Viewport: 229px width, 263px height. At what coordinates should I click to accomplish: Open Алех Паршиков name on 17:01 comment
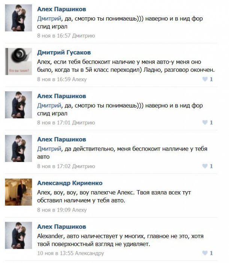[61, 96]
